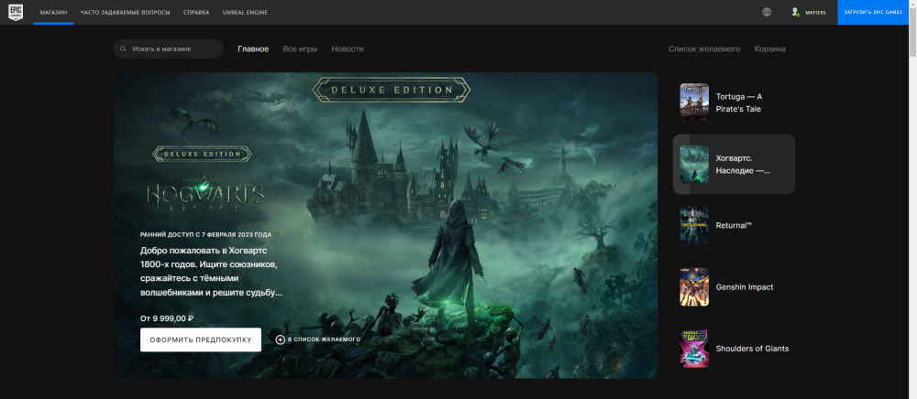Screen dimensions: 917x399
Task: Click the magnifier icon in the search box
Action: [123, 49]
